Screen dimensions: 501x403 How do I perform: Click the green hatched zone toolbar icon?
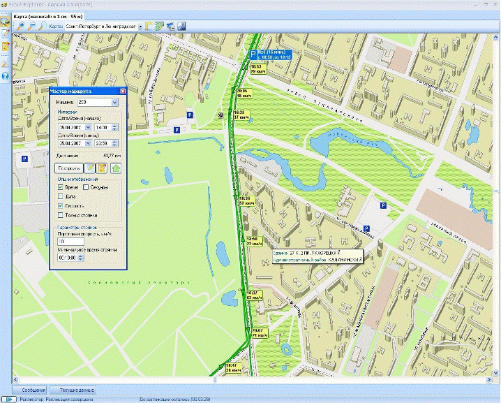click(x=160, y=27)
